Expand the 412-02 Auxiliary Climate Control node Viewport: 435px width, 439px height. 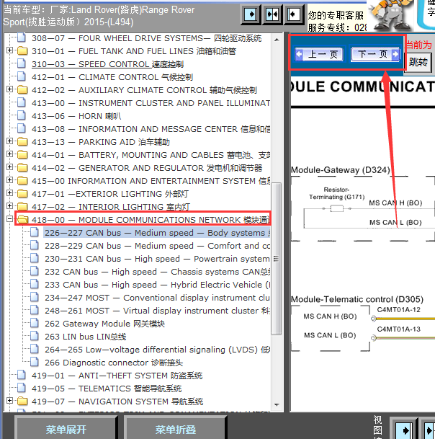[x=9, y=89]
